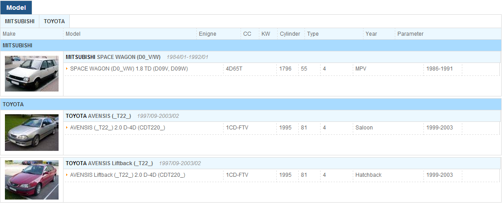Screen dimensions: 503x204
Task: Select 1CD-FTV in the Avensis saloon row
Action: [237, 128]
